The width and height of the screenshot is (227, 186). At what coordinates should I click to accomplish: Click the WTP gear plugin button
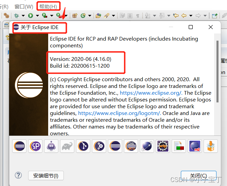163,146
